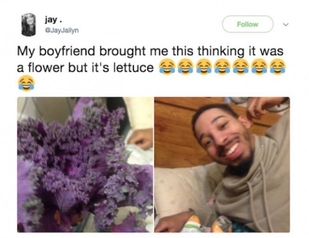Open the @JayJailyn handle link
This screenshot has width=309, height=238.
(62, 30)
